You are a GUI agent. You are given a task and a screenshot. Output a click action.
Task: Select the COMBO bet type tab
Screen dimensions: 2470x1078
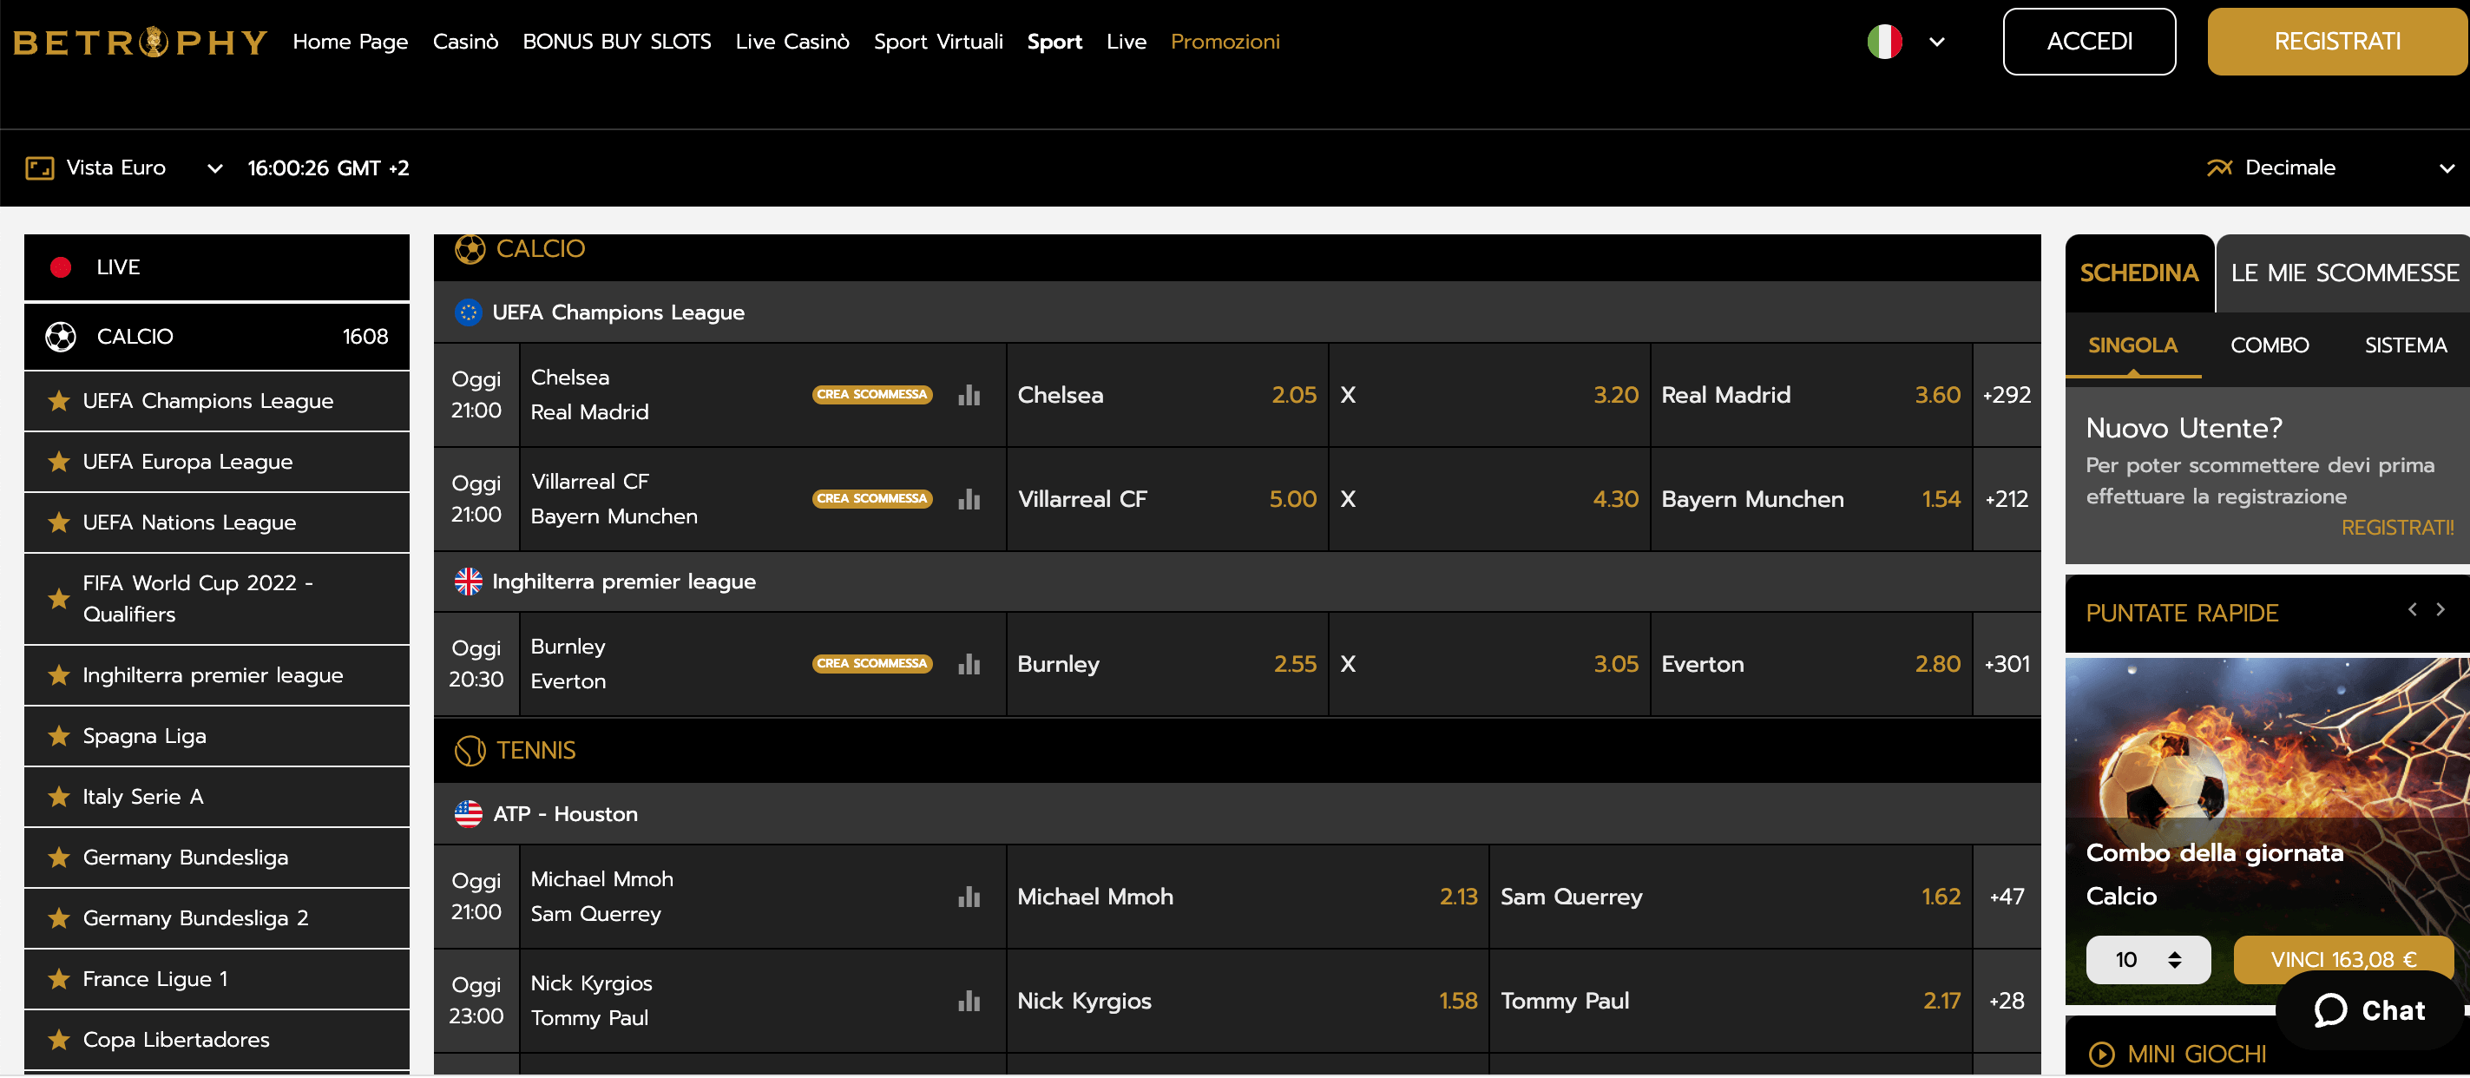[2269, 345]
